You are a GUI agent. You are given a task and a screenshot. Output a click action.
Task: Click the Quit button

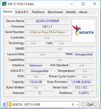tap(90, 104)
